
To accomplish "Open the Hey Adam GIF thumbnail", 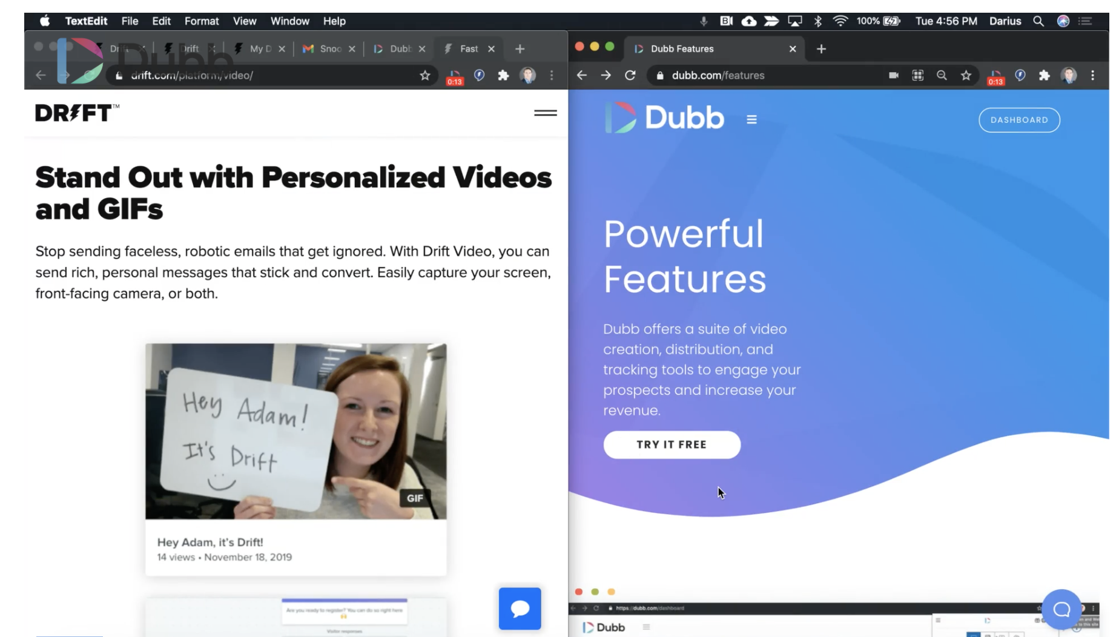I will point(295,431).
